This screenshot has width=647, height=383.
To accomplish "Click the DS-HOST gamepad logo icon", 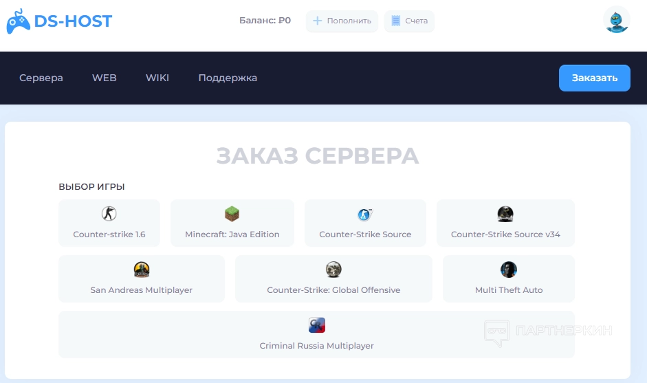I will (18, 21).
